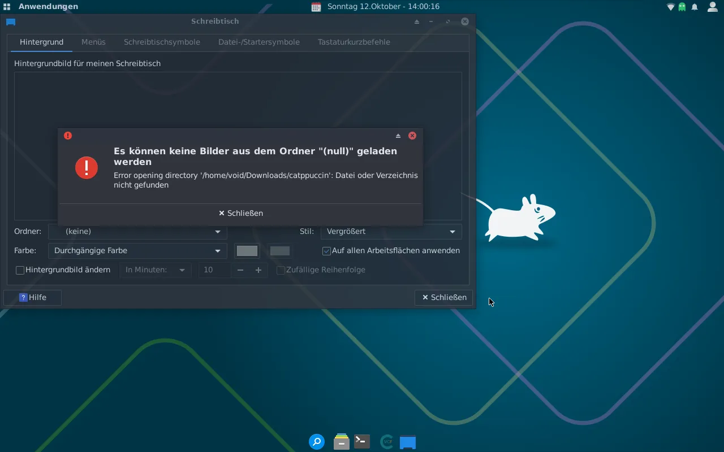Switch to the 'Schreibtischsymbole' tab

162,42
